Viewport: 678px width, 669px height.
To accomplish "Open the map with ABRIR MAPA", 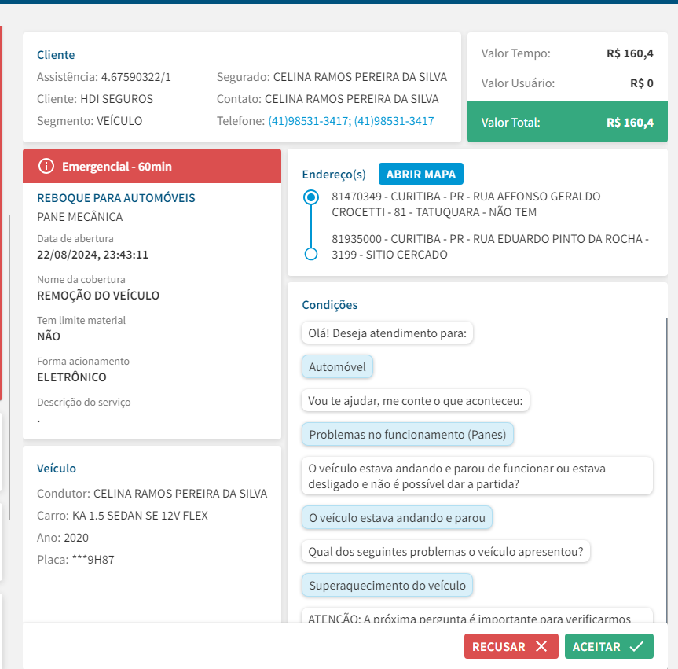I will (421, 174).
